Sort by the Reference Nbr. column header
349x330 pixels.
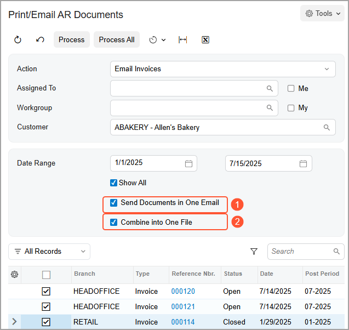(193, 274)
